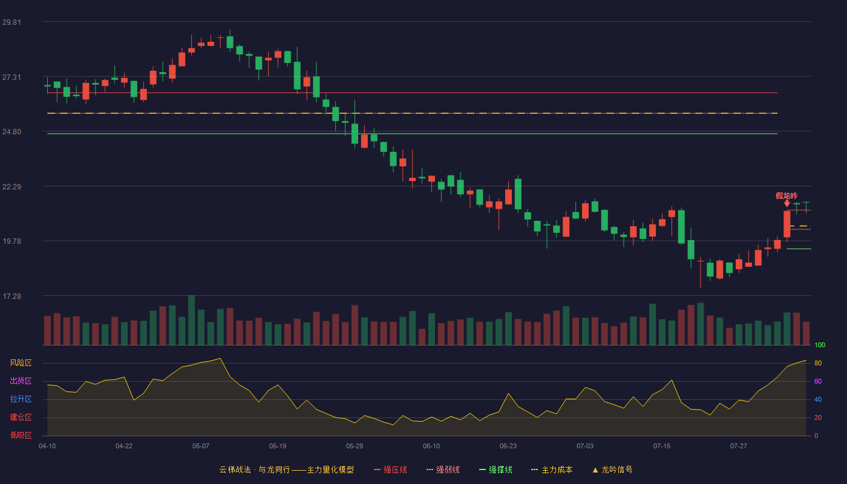Click the 06-23 date axis label

[x=508, y=446]
